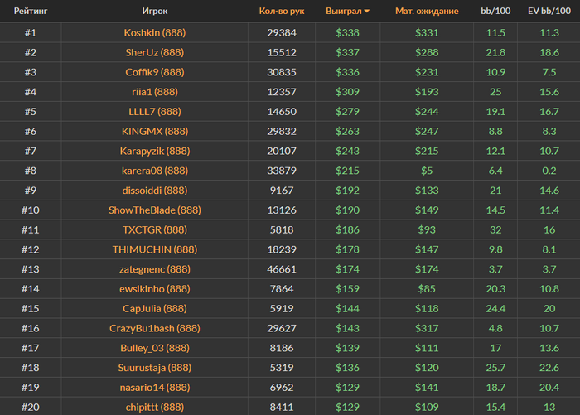Select bb/100 value 24.4

point(495,308)
